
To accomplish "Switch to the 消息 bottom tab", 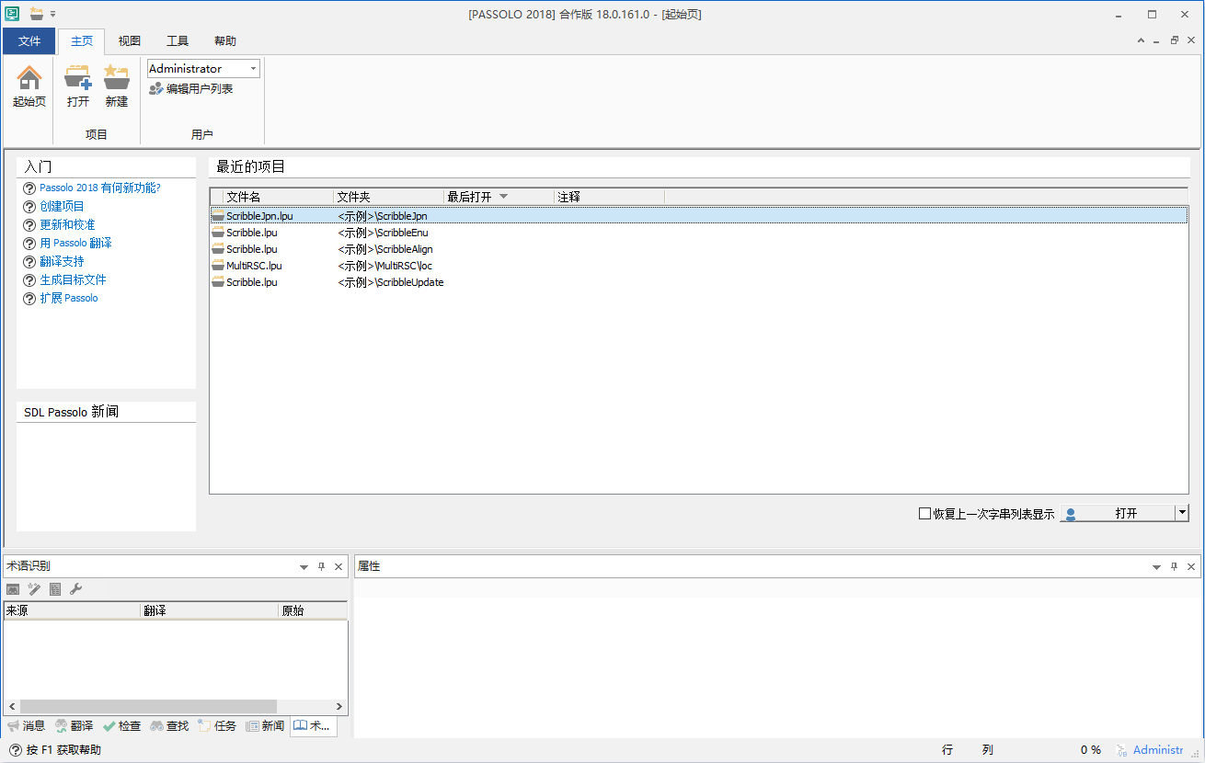I will point(26,726).
